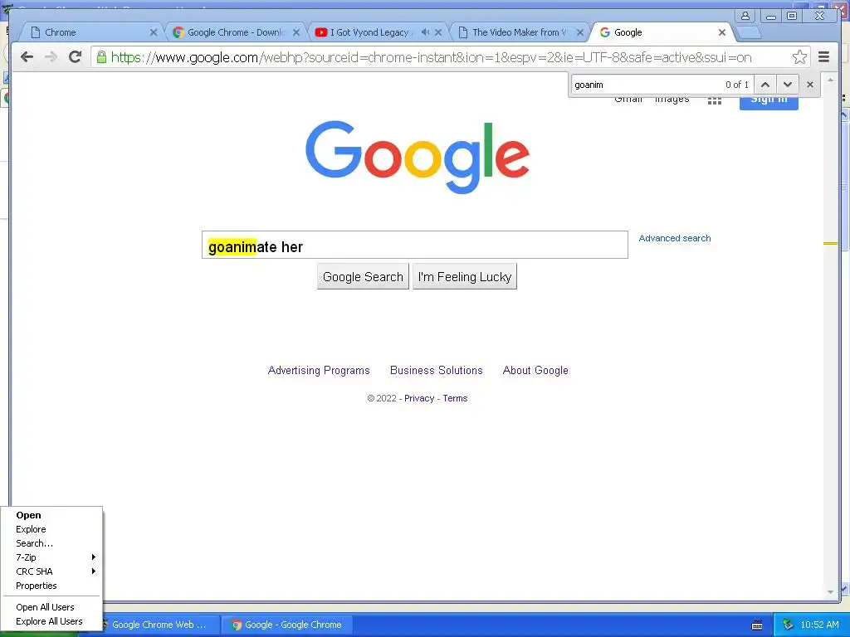Open the Advanced search link
The height and width of the screenshot is (637, 850).
[x=674, y=238]
